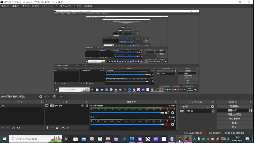Stop recording with 録画終了 button

click(232, 110)
